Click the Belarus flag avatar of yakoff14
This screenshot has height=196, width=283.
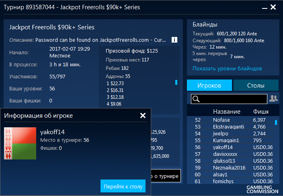click(x=20, y=143)
